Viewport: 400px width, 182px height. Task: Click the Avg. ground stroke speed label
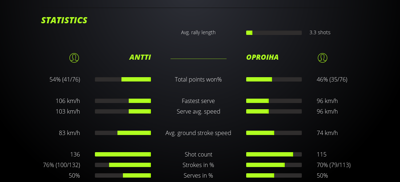click(x=198, y=133)
